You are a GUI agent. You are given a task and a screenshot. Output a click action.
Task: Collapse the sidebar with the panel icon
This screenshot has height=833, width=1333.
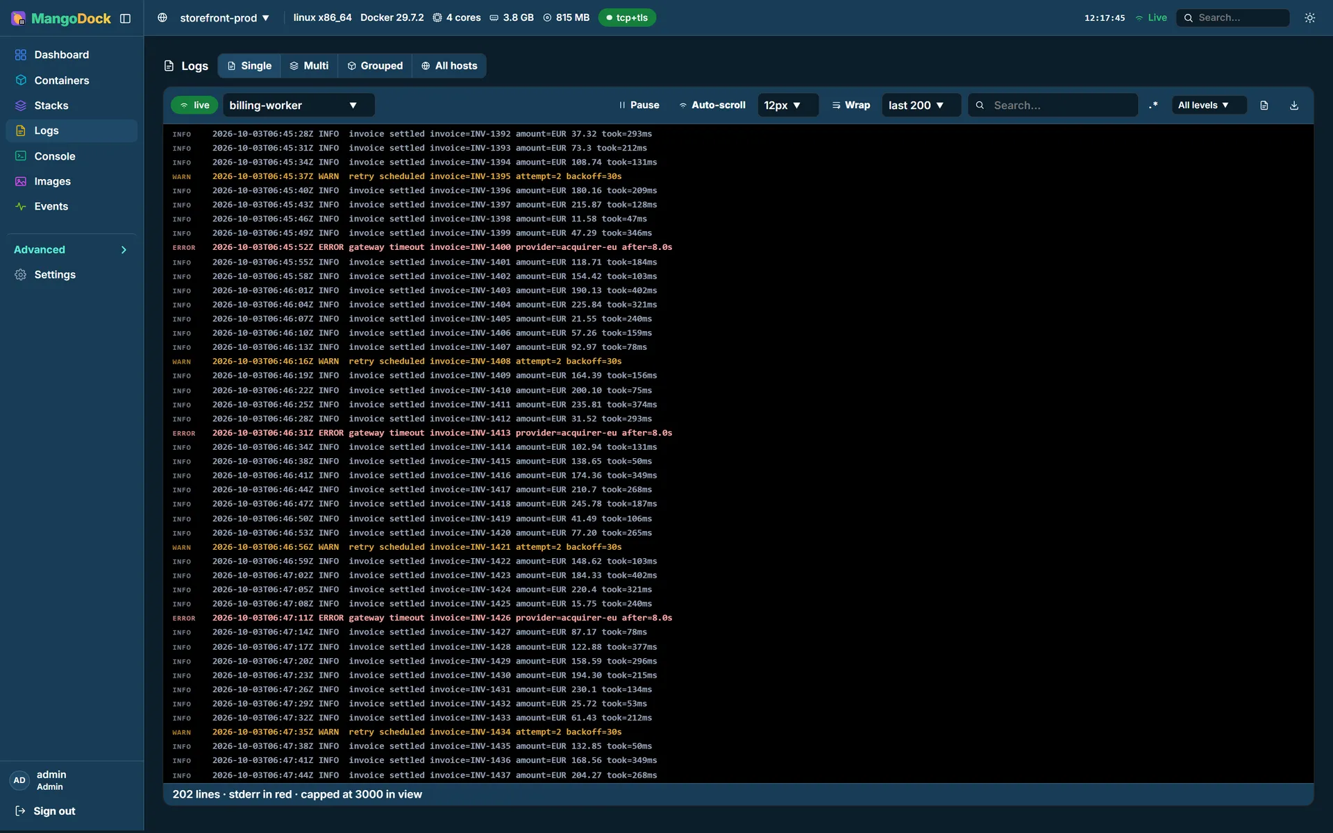[125, 18]
